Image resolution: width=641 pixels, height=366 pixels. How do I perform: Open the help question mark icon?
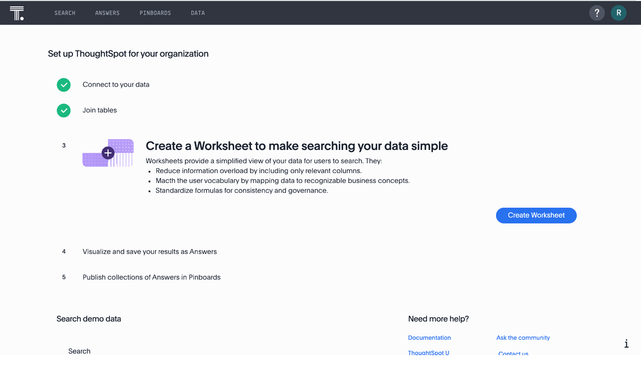tap(597, 13)
